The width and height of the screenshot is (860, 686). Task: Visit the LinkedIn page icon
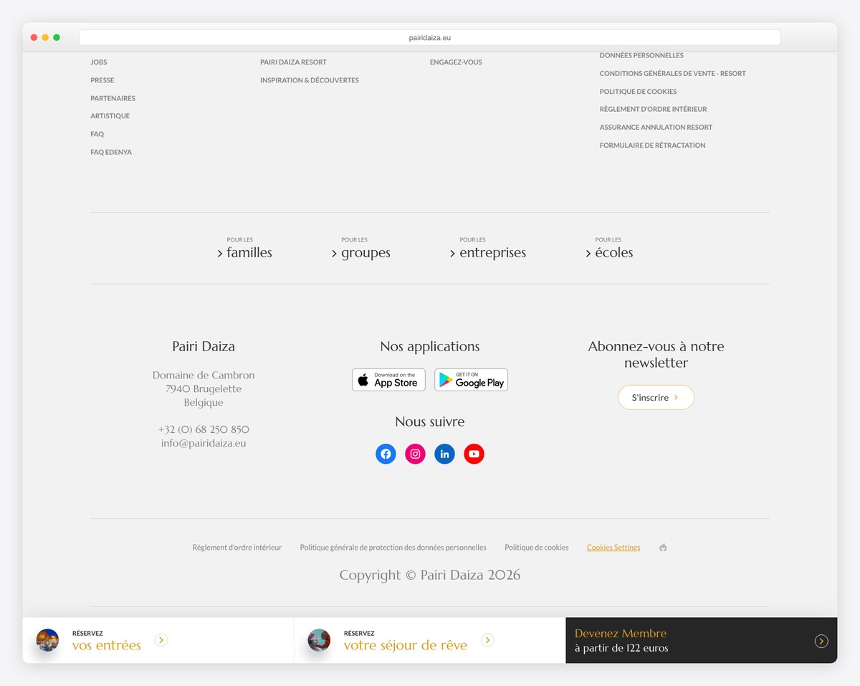(x=444, y=454)
